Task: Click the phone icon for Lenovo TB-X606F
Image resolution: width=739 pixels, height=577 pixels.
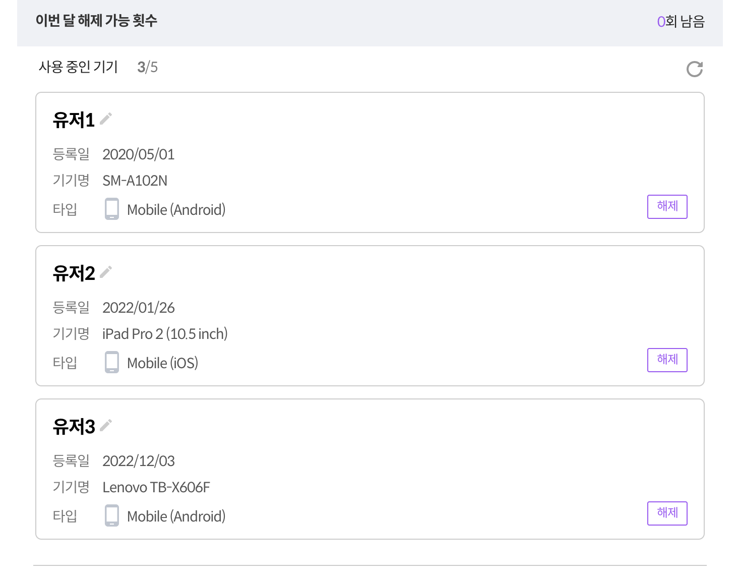Action: click(112, 515)
